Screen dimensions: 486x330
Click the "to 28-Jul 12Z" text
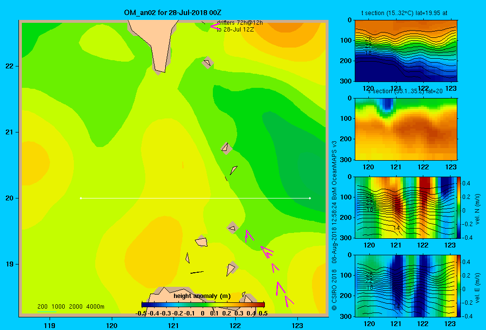(235, 30)
